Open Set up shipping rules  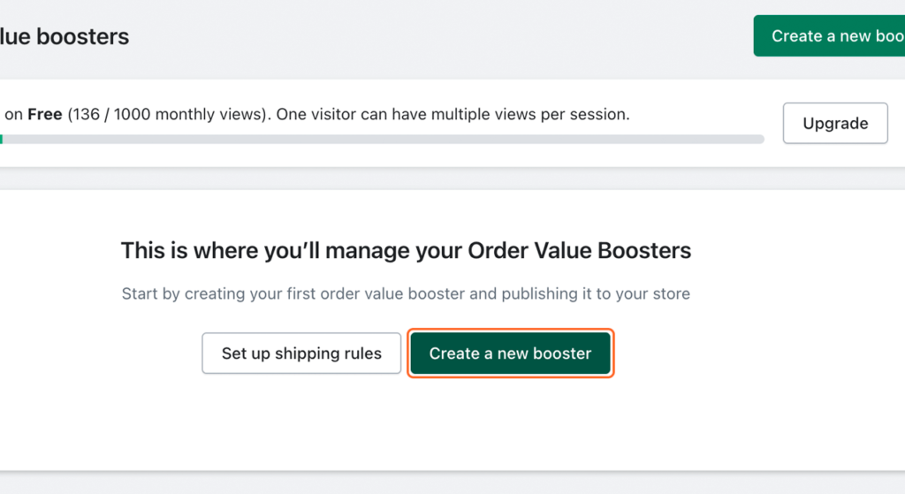click(301, 353)
